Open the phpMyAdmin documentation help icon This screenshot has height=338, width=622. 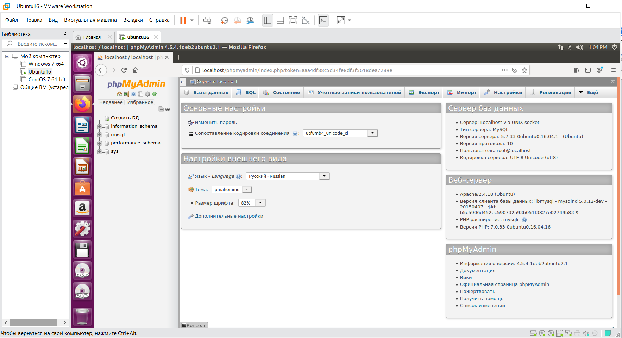[133, 94]
